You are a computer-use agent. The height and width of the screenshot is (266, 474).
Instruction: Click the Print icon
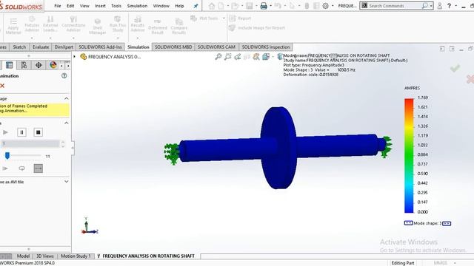(264, 6)
